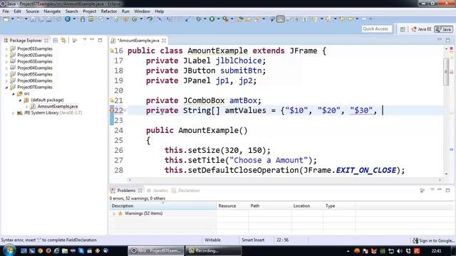Open the Window menu
Screen dimensions: 456x256
pyautogui.click(x=142, y=11)
